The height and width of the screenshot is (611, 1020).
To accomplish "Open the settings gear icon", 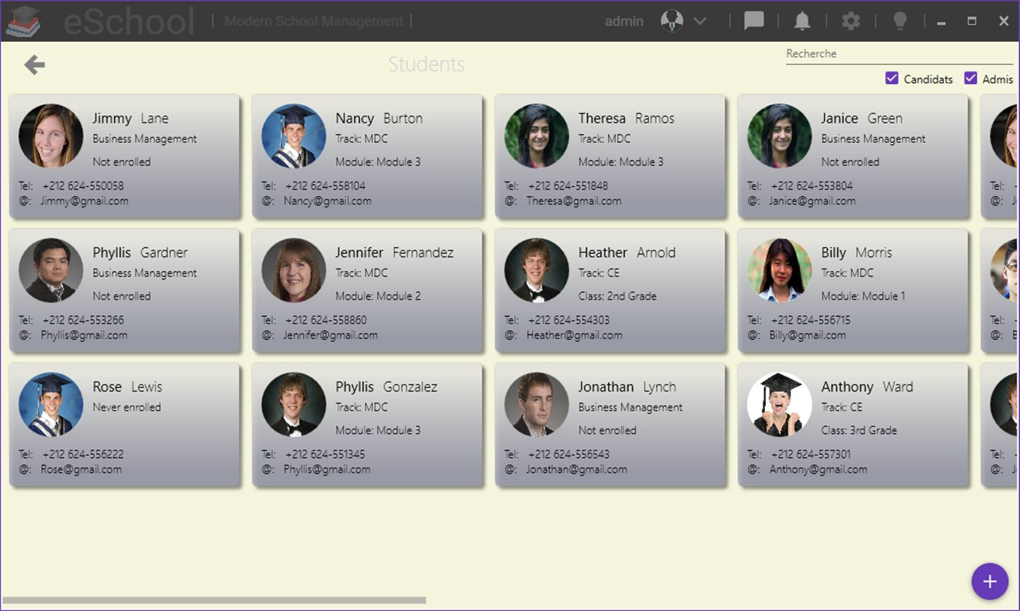I will click(x=850, y=21).
